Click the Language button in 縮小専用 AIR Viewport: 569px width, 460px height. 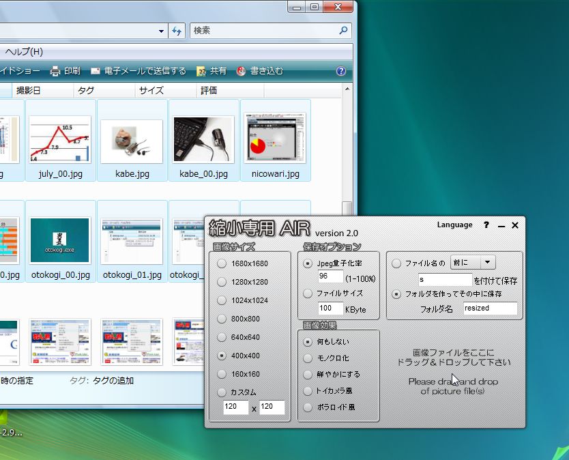(x=454, y=225)
